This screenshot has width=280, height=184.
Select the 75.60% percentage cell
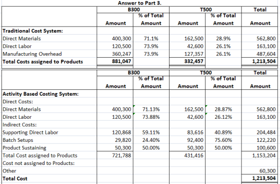click(x=223, y=140)
